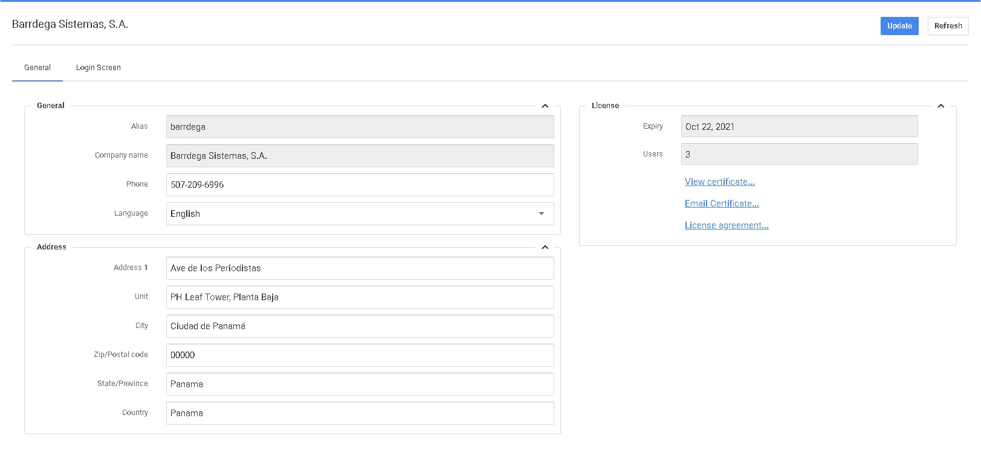Click the Email Certificate link
The image size is (981, 476).
click(721, 204)
